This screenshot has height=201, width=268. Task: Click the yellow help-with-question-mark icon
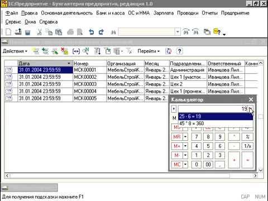217,32
